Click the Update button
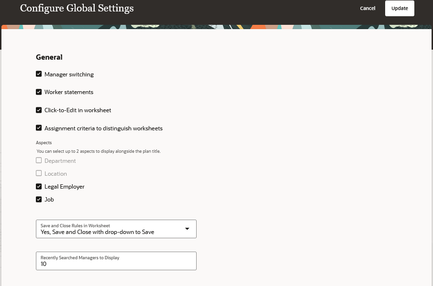Screen dimensions: 433x286 click(400, 8)
